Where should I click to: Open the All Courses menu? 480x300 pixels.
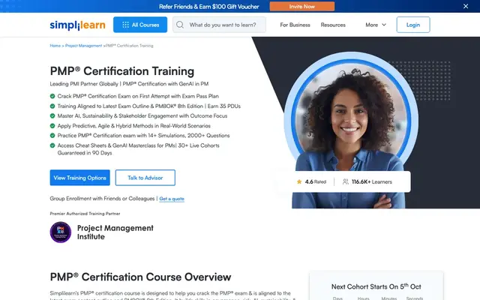coord(140,25)
